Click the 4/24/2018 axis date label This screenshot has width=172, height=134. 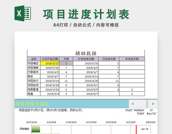point(111,122)
